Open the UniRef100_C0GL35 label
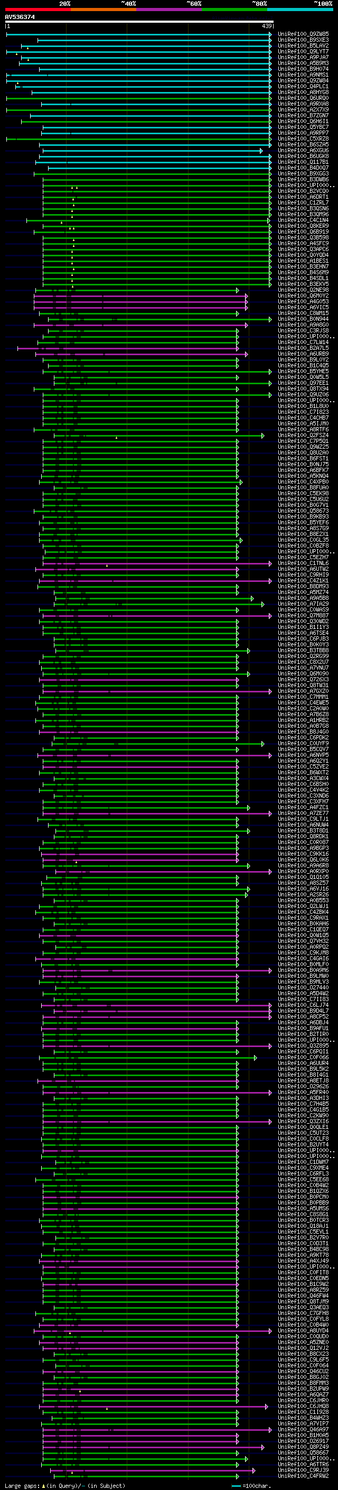Screen dimensions: 338x1490 [x=303, y=540]
